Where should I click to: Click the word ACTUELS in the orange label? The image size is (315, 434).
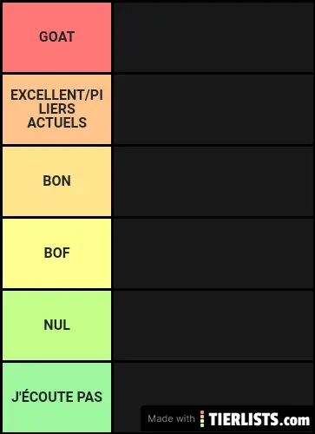pyautogui.click(x=57, y=122)
